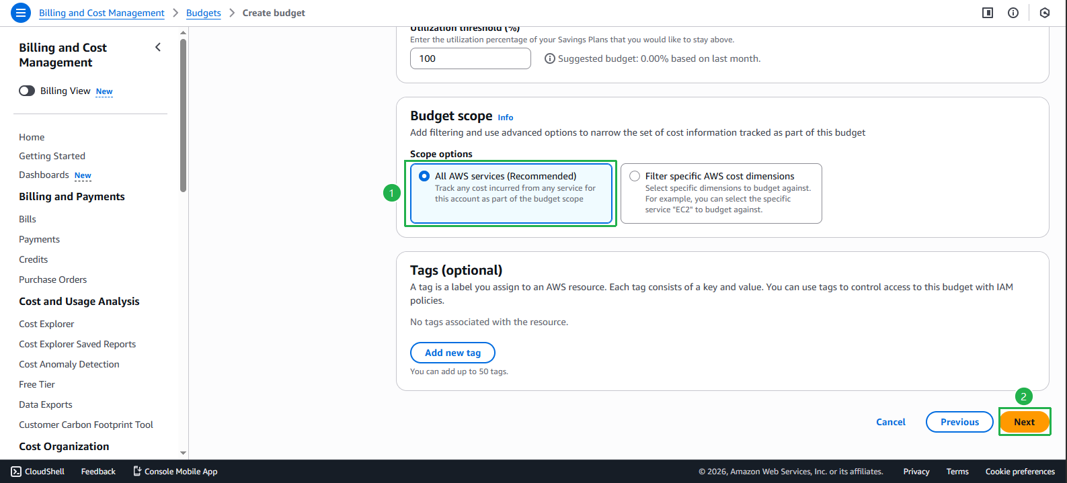Select All AWS services (Recommended) option
This screenshot has width=1067, height=483.
click(x=511, y=193)
